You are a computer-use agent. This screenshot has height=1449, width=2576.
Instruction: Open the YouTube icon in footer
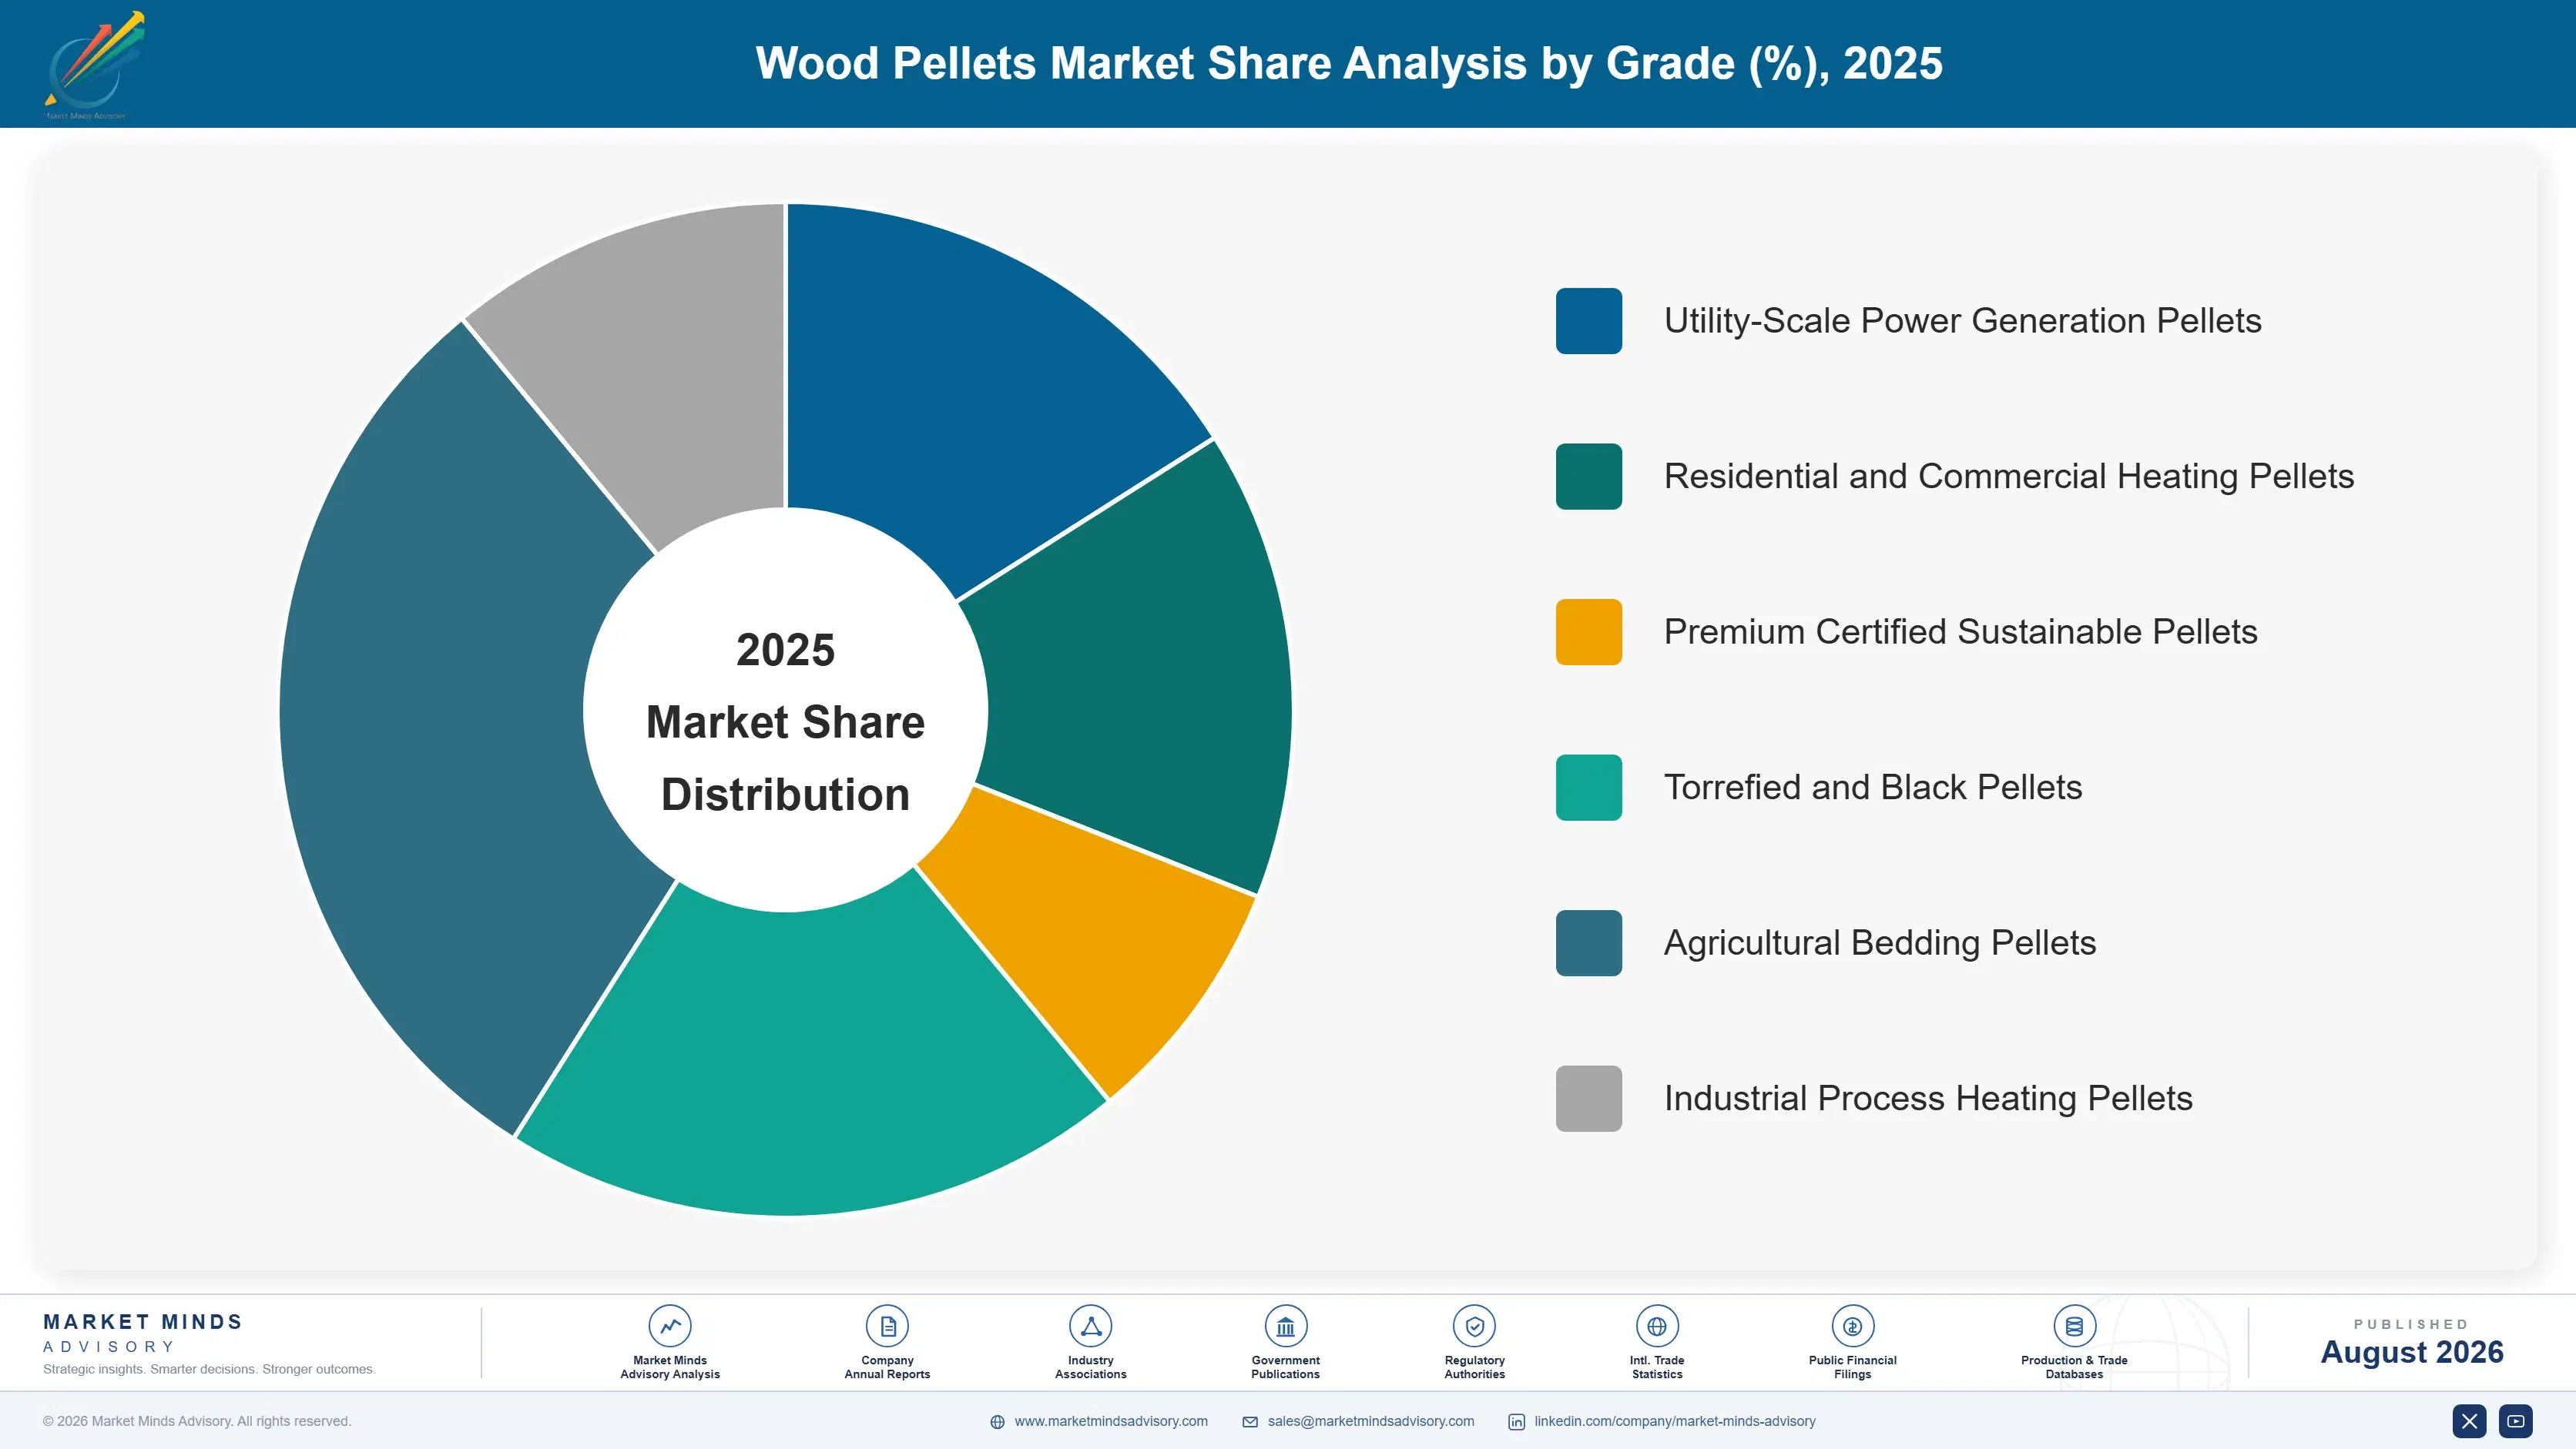tap(2516, 1421)
